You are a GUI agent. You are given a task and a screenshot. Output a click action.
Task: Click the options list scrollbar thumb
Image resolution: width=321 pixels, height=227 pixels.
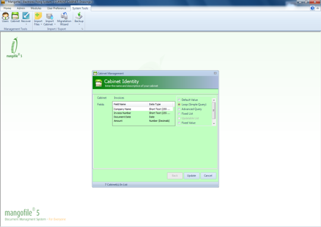pyautogui.click(x=214, y=111)
